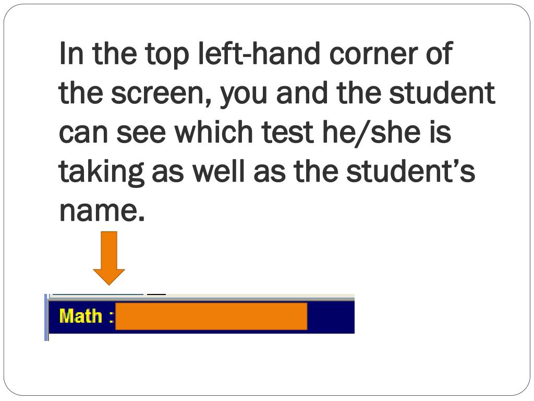Select the word "see" in the third line

[141, 133]
